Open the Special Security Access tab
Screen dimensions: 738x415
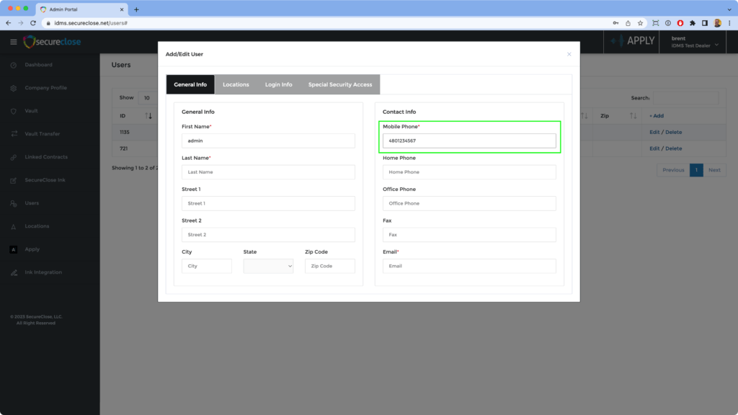coord(340,84)
